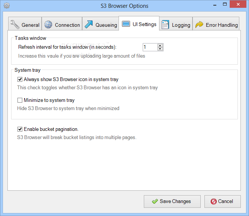Close the S3 Browser Options window
The width and height of the screenshot is (249, 216).
pyautogui.click(x=238, y=4)
